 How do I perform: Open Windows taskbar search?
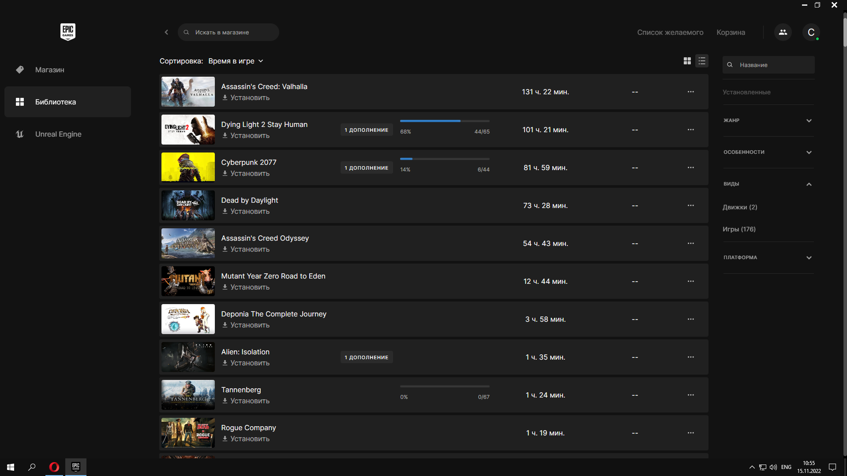[x=32, y=467]
